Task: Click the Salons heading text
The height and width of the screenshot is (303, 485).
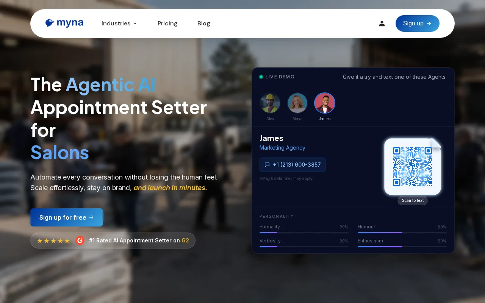Action: point(60,153)
